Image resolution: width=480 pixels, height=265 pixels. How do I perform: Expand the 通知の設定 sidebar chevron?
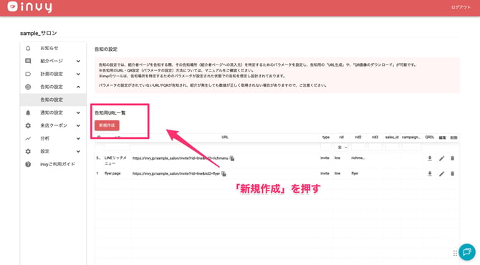click(x=78, y=112)
